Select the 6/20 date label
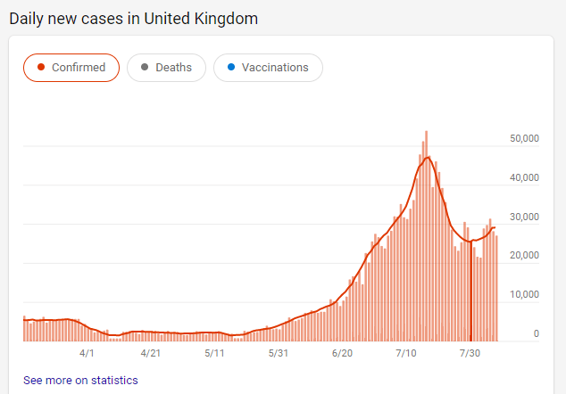The image size is (566, 394). pyautogui.click(x=343, y=354)
